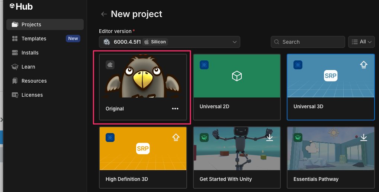Click the upgrade arrow on High Definition 3D
The width and height of the screenshot is (379, 192).
tap(176, 137)
